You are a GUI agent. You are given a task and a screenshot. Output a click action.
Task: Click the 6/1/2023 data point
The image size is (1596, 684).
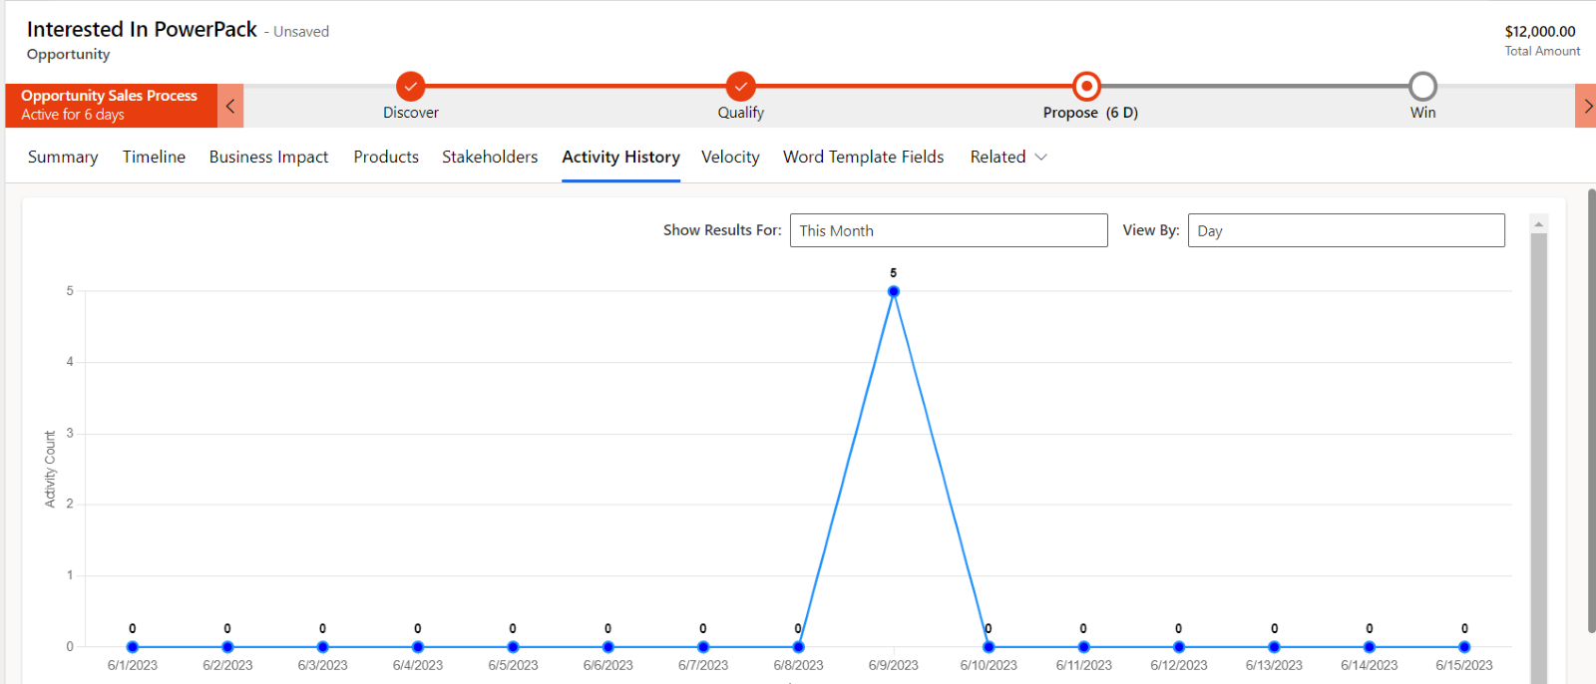click(x=133, y=647)
